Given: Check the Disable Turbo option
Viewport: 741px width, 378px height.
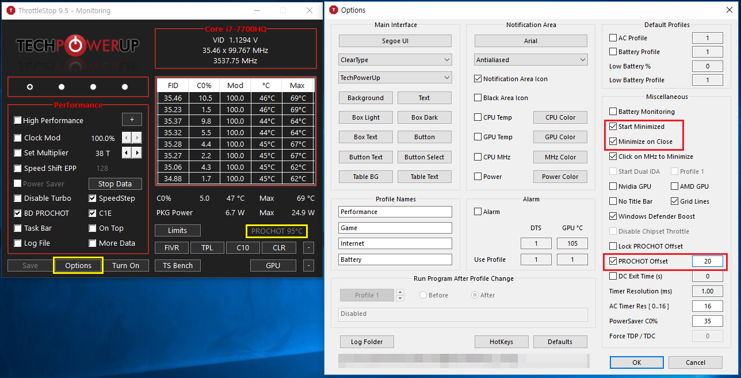Looking at the screenshot, I should coord(18,198).
